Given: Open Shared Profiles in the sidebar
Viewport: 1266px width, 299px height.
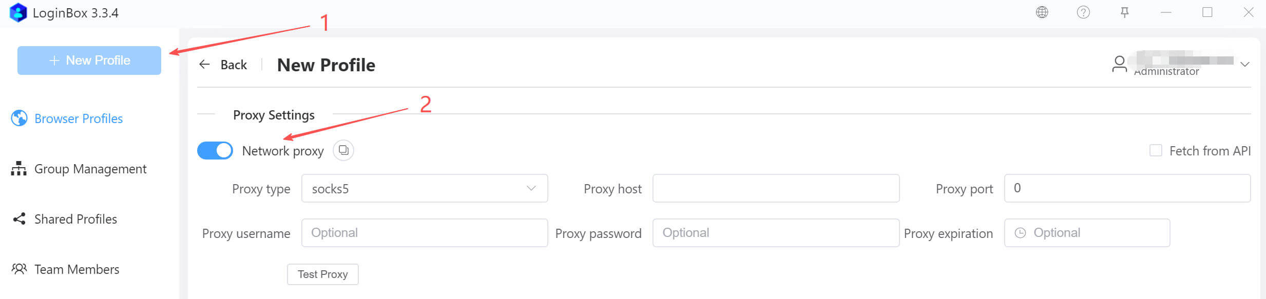Looking at the screenshot, I should coord(75,219).
